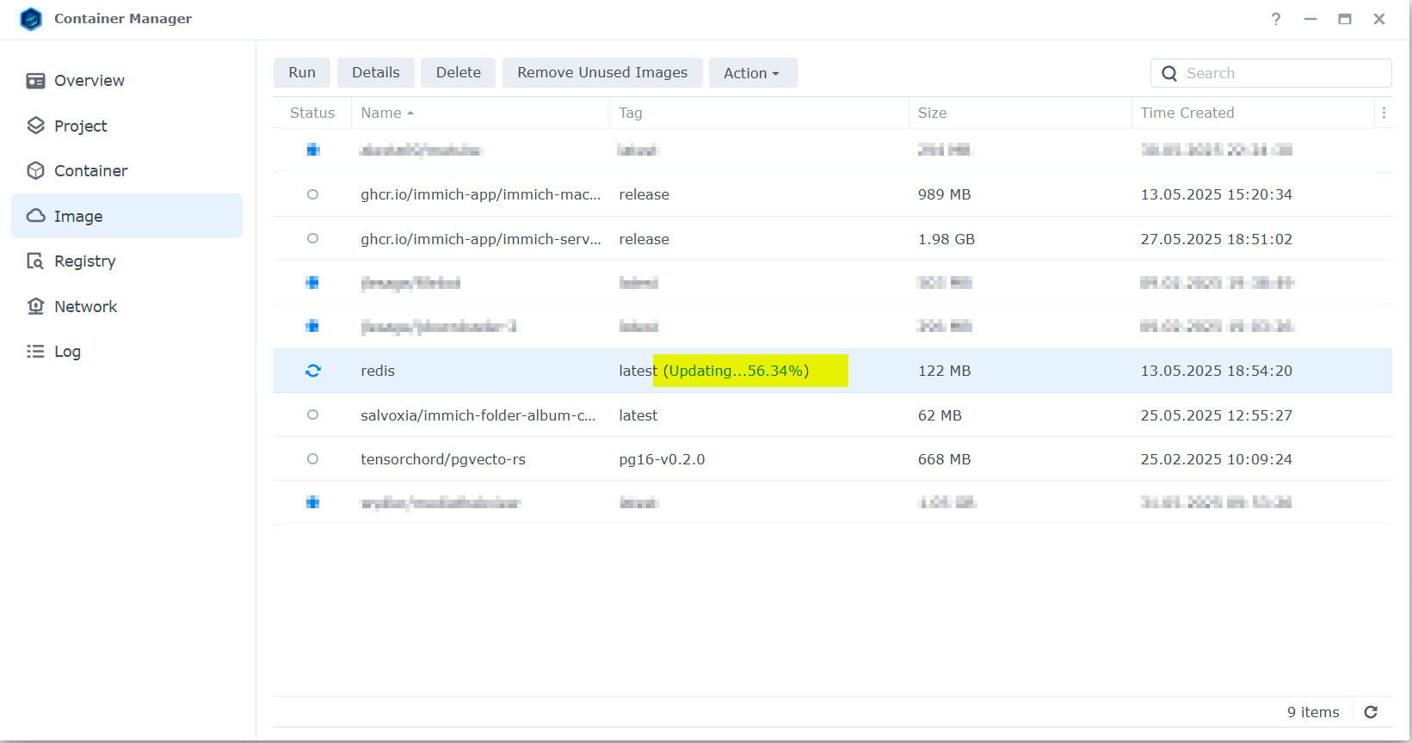The height and width of the screenshot is (743, 1412).
Task: Click the blue status icon in last blurred row
Action: [x=313, y=502]
